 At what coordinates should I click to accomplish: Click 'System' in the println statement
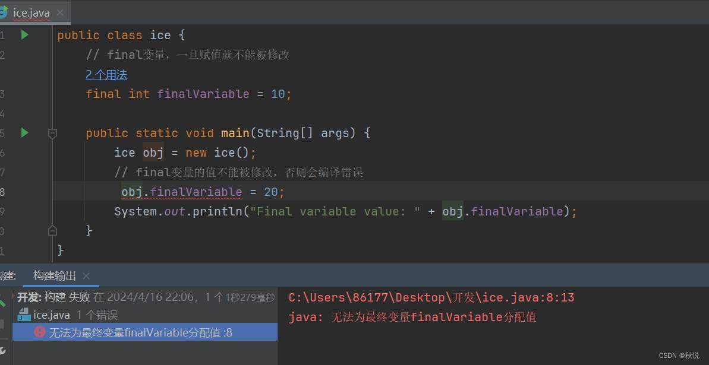tap(136, 211)
